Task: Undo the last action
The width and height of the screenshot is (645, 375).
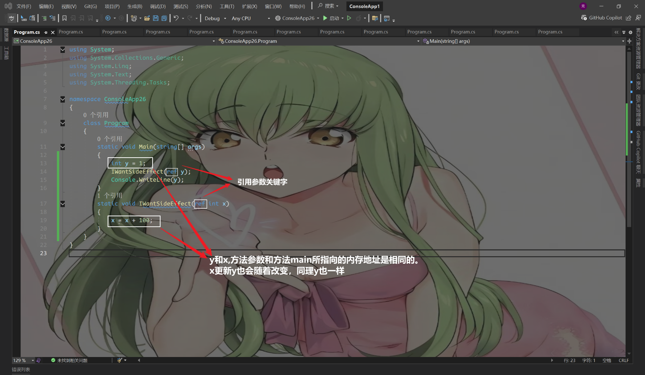Action: tap(176, 18)
